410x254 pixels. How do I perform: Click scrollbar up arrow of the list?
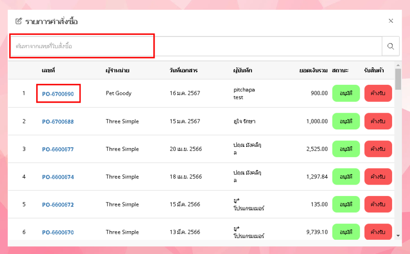click(x=398, y=65)
